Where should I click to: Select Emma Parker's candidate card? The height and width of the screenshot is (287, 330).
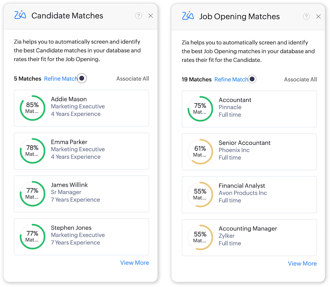(81, 151)
